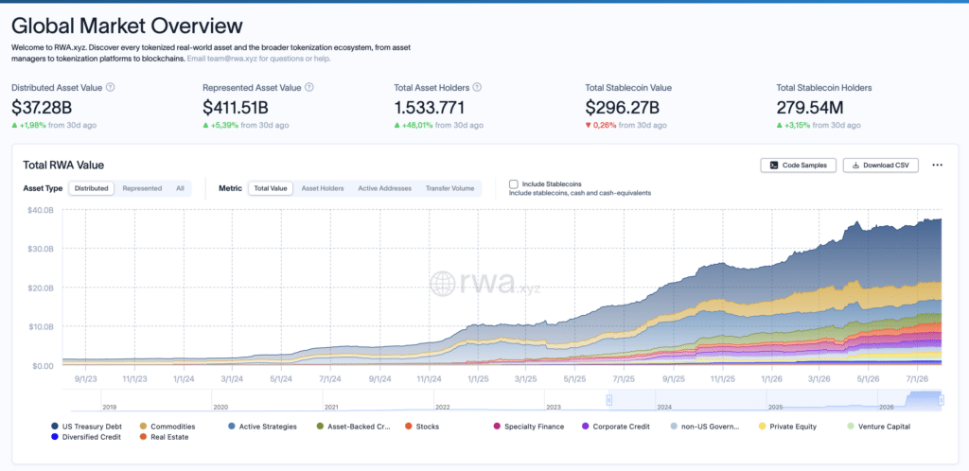The width and height of the screenshot is (969, 471).
Task: Toggle Stocks legend series
Action: click(x=421, y=427)
